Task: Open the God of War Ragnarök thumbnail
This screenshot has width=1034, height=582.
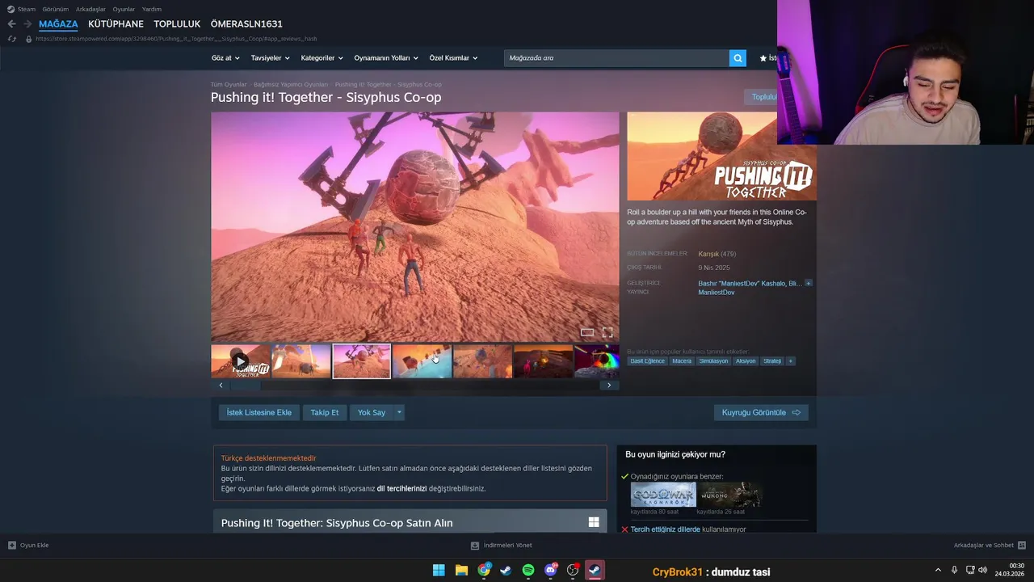Action: pos(663,495)
